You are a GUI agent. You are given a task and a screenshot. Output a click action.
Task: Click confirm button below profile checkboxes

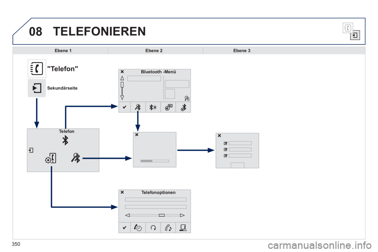pyautogui.click(x=237, y=165)
